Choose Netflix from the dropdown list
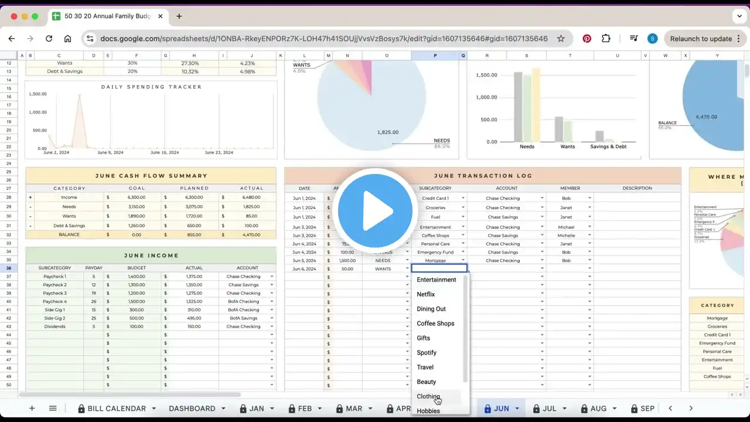 coord(426,294)
